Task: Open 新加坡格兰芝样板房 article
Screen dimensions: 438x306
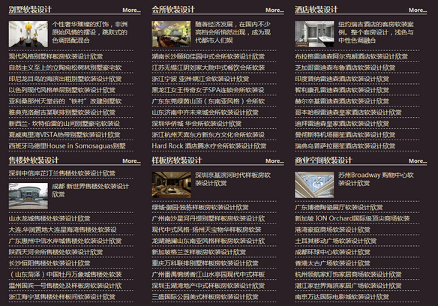Action: (199, 252)
